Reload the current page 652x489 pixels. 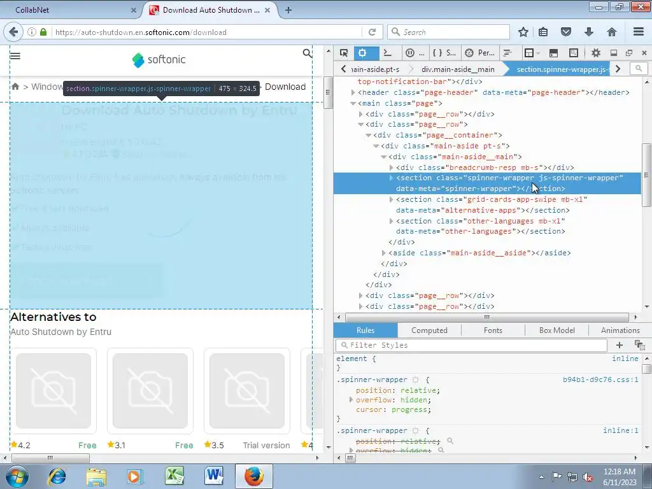(372, 32)
